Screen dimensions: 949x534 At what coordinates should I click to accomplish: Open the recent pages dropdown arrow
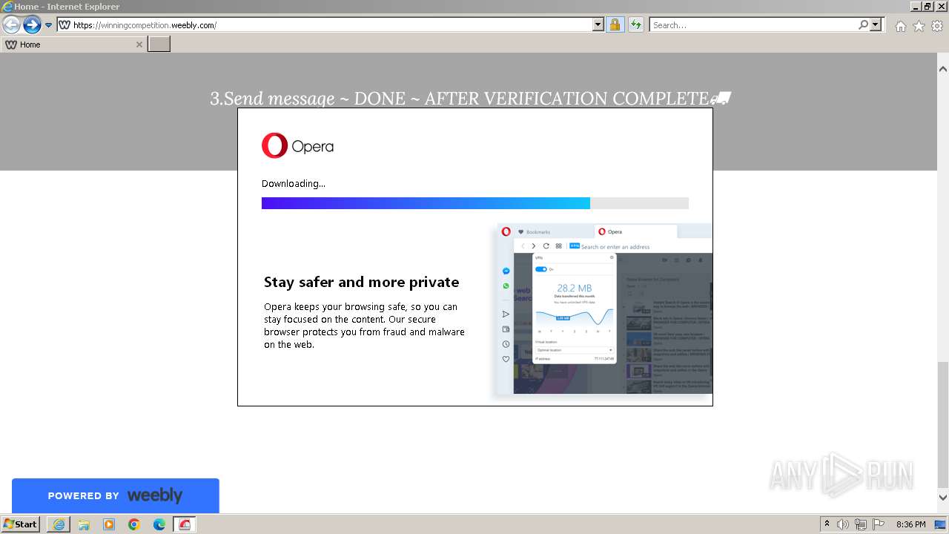(48, 25)
